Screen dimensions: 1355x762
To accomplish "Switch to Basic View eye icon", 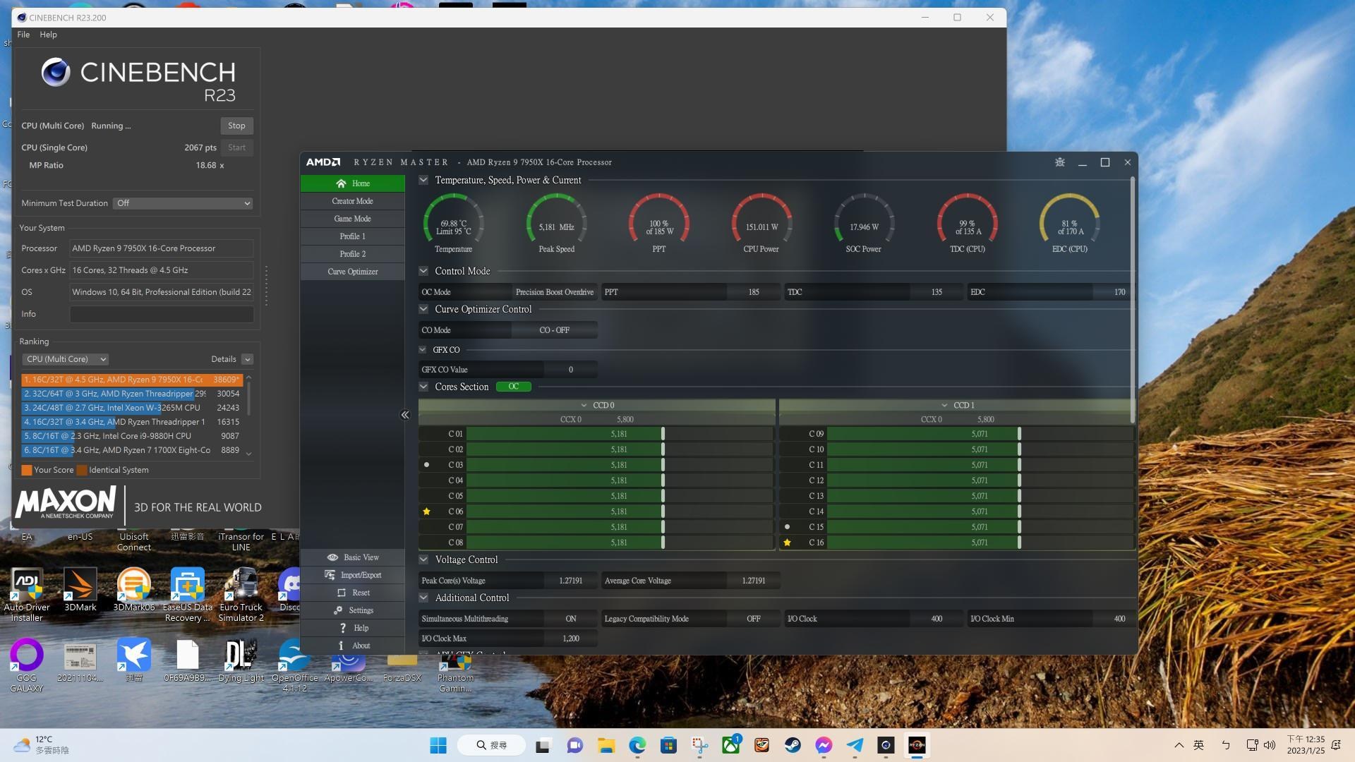I will point(332,557).
